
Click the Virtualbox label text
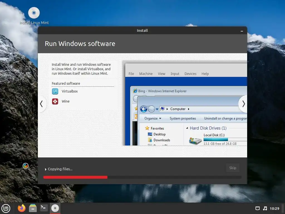tap(70, 91)
